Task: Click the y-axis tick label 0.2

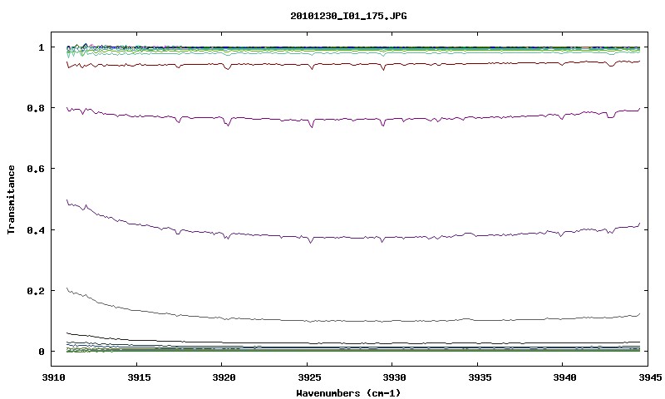Action: point(36,291)
